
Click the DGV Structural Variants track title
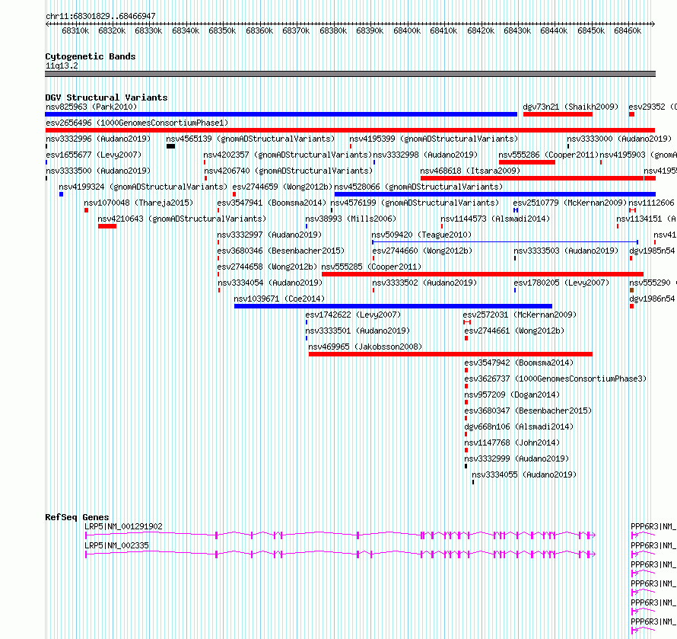coord(106,97)
